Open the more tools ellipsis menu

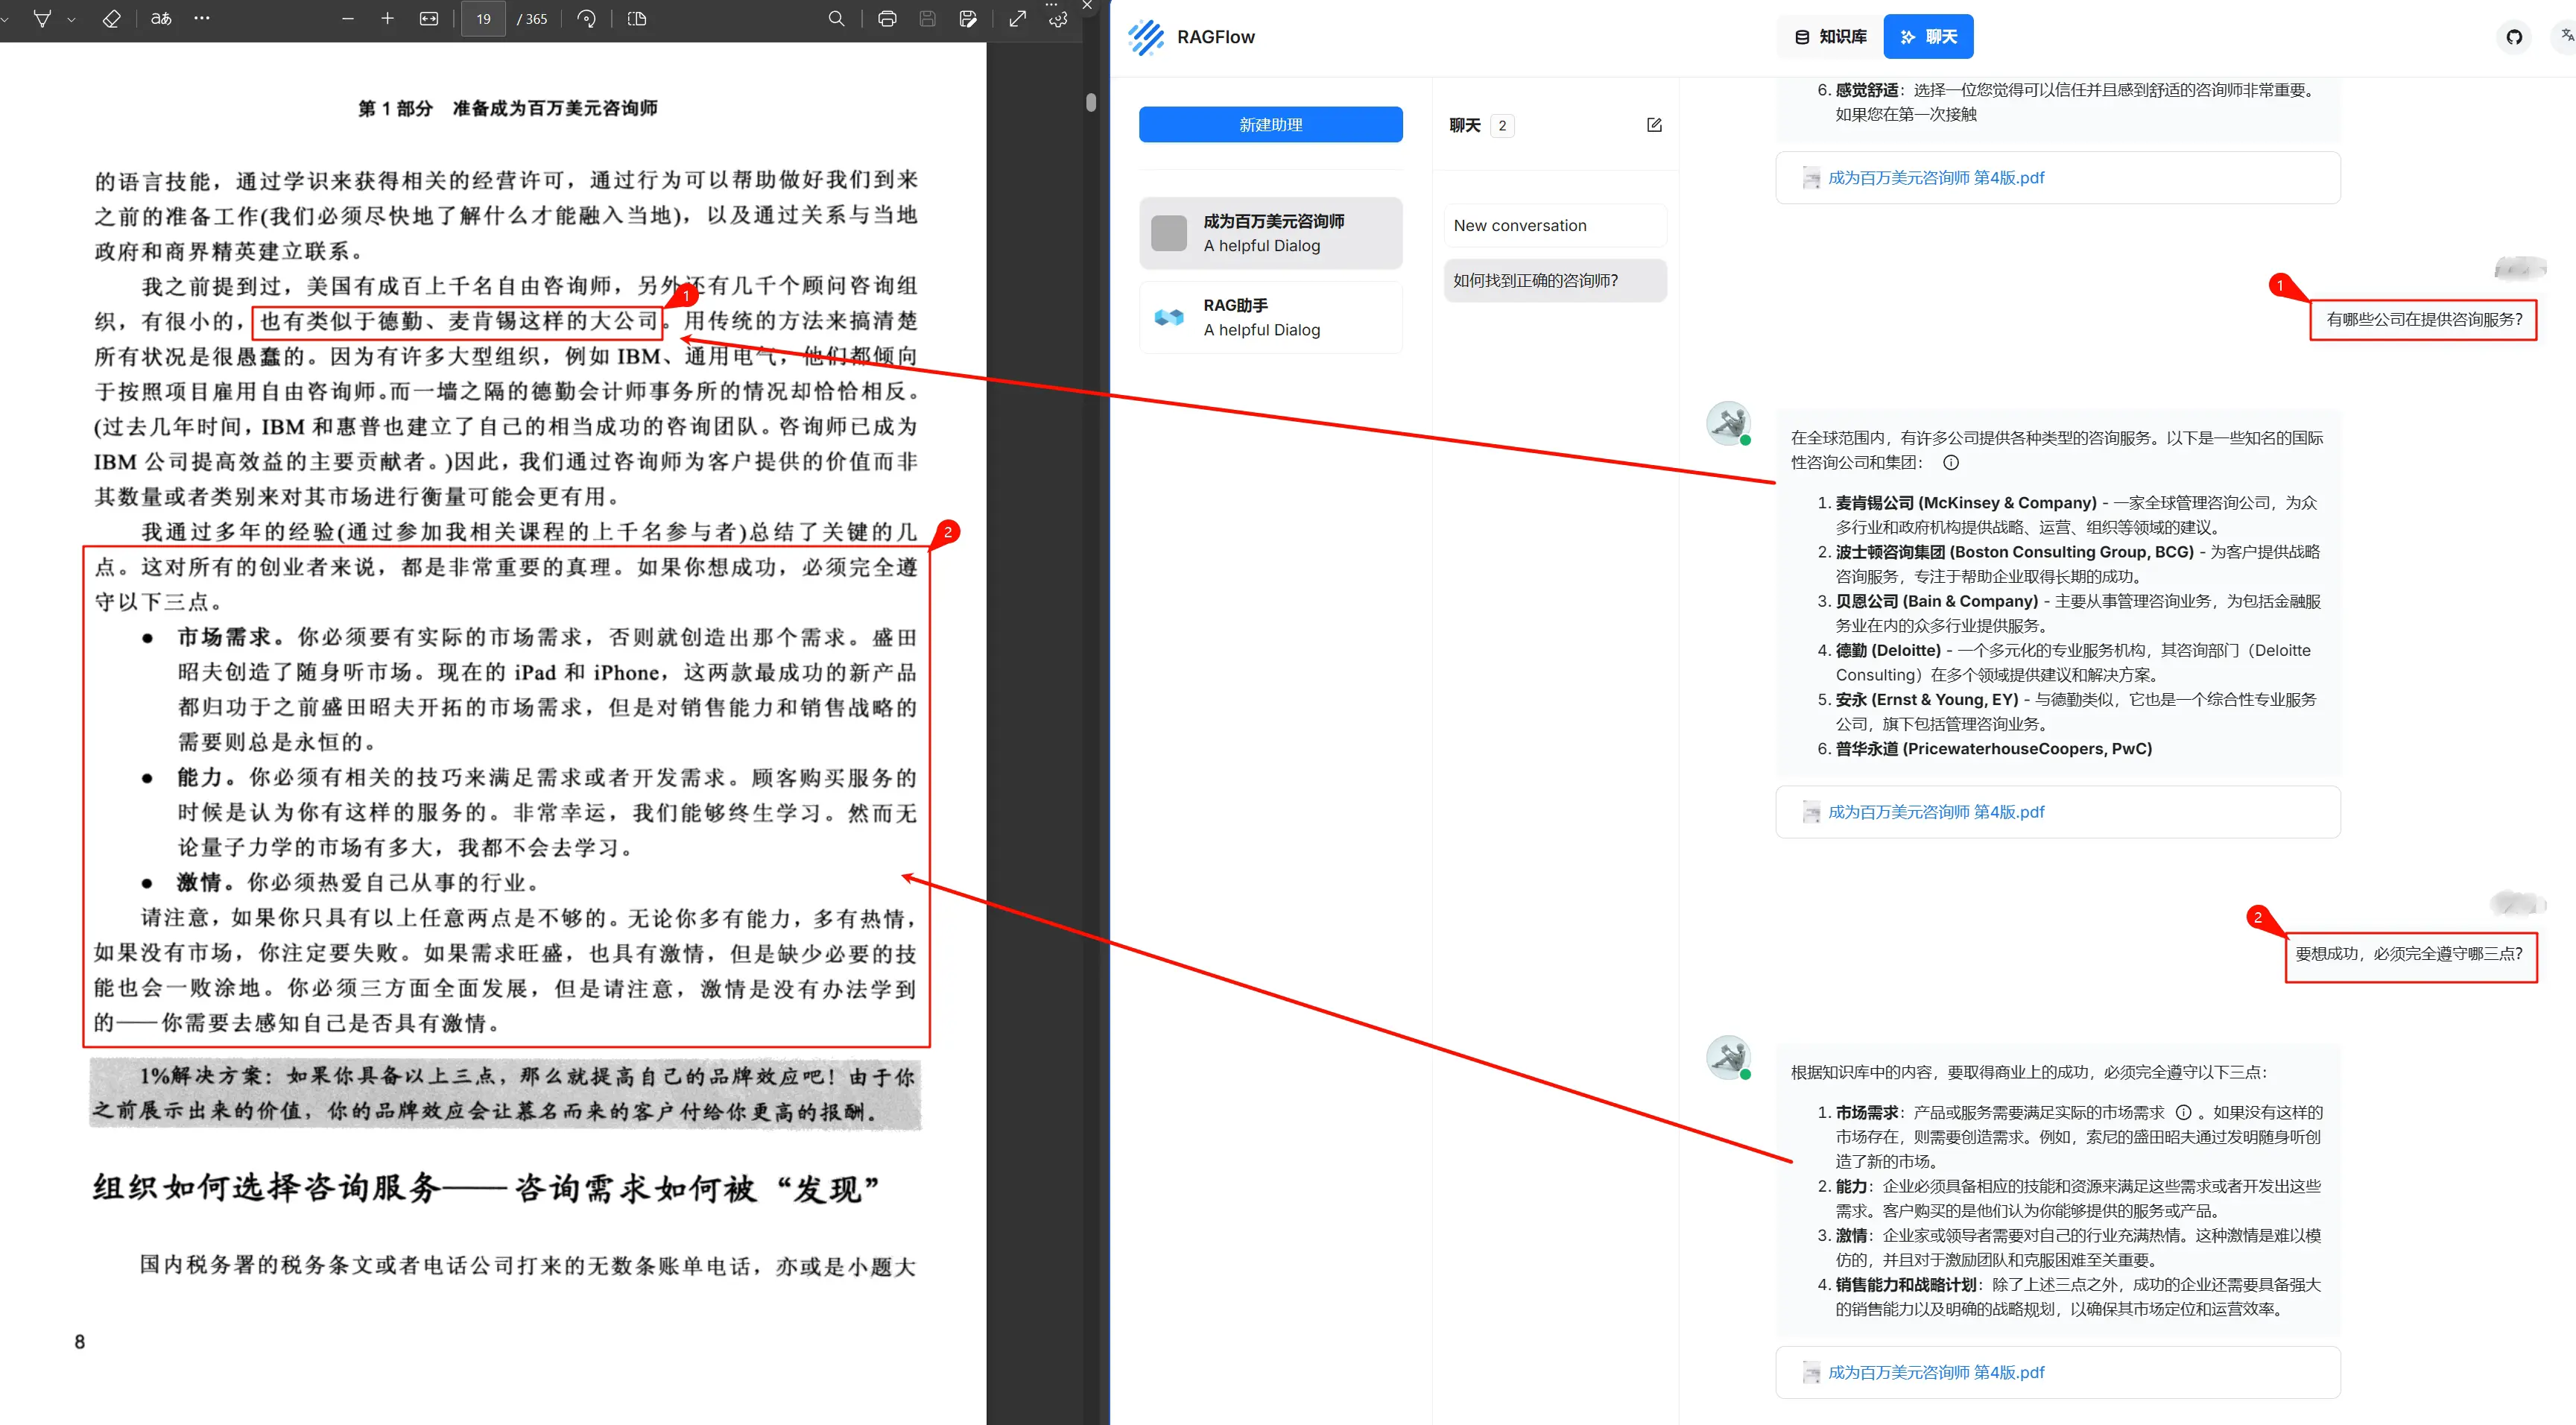pyautogui.click(x=202, y=18)
